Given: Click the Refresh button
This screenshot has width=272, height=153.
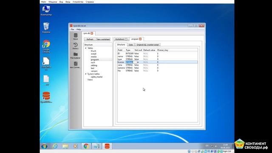Looking at the screenshot, I should pyautogui.click(x=90, y=40).
